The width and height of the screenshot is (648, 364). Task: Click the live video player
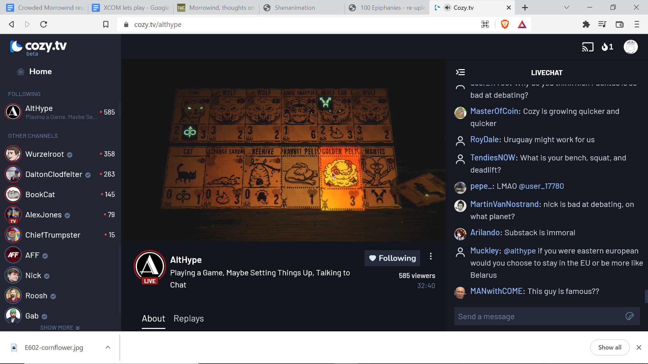point(283,150)
